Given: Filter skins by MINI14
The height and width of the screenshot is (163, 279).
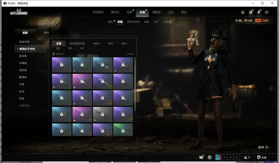Looking at the screenshot, I should (96, 44).
